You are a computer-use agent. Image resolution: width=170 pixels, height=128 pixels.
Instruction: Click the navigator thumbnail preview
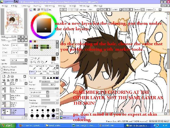pos(14,22)
